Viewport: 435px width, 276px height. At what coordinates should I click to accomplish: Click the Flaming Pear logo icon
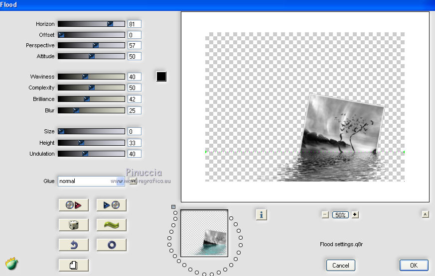point(11,264)
